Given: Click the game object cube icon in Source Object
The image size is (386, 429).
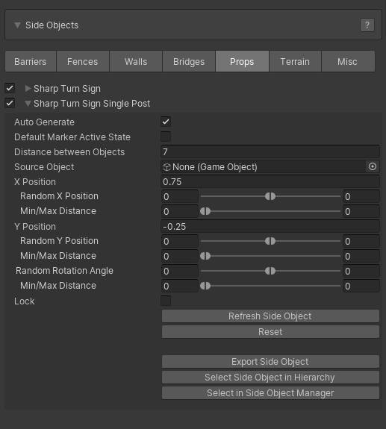Looking at the screenshot, I should tap(166, 167).
